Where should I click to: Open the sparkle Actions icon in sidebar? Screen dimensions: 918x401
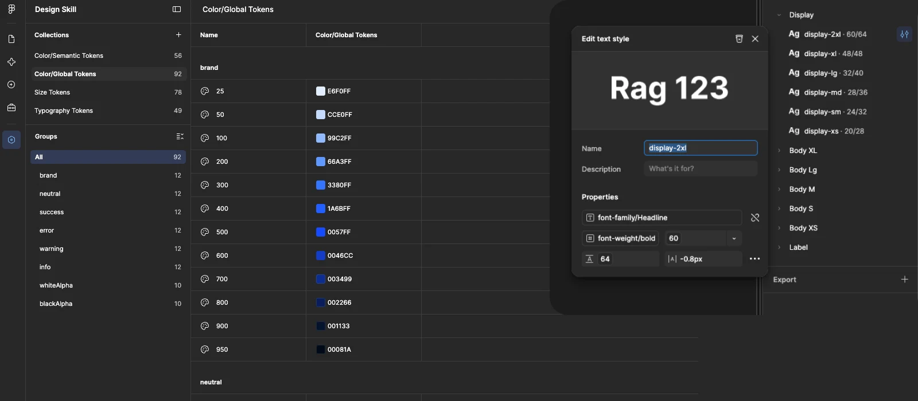11,62
